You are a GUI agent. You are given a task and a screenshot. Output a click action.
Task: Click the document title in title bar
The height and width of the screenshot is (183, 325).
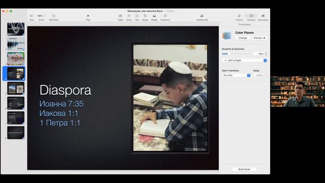145,11
